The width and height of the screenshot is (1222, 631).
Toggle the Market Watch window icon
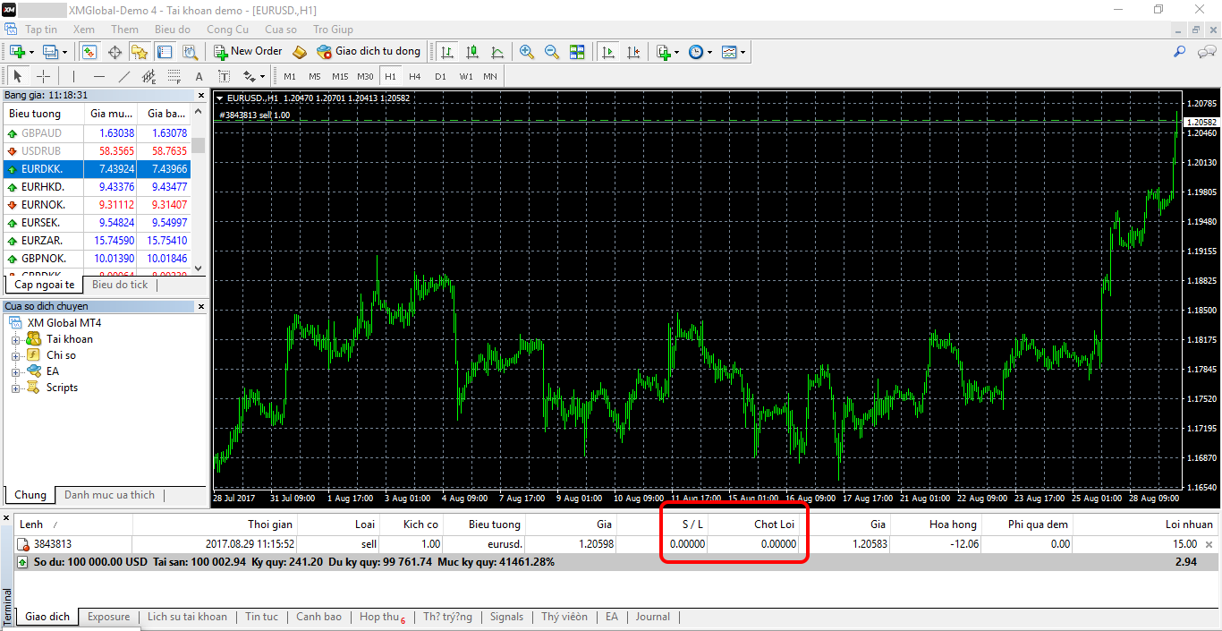[89, 52]
